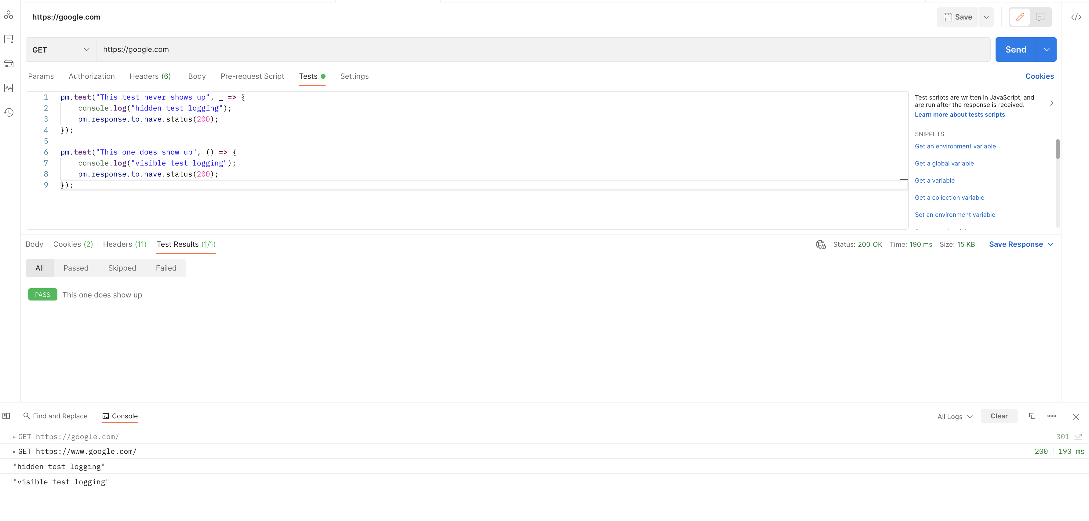
Task: Filter test results by Failed
Action: [166, 268]
